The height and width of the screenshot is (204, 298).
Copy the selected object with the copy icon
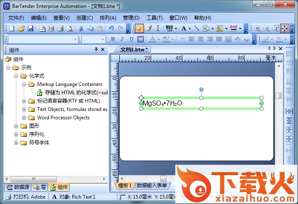click(x=90, y=28)
